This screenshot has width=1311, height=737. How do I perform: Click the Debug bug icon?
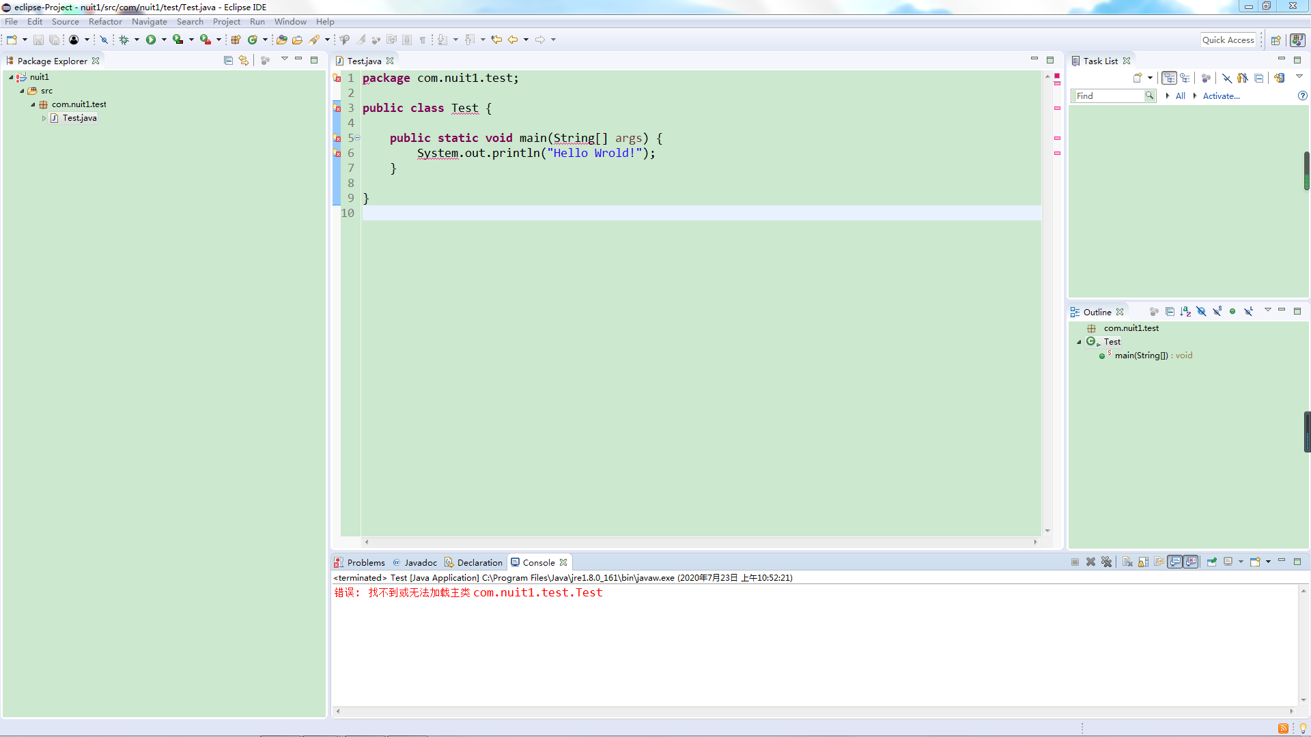pos(124,40)
